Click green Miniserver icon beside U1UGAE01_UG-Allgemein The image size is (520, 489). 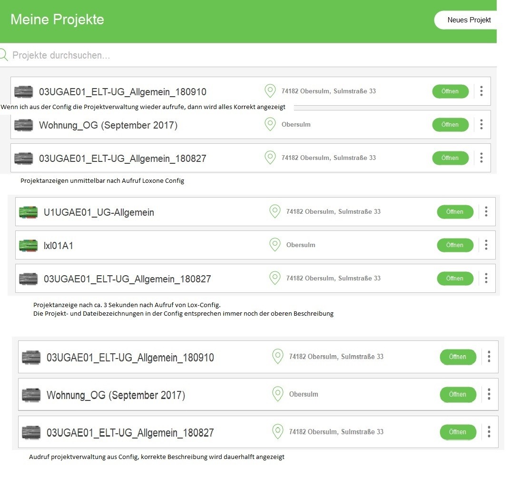pyautogui.click(x=28, y=212)
